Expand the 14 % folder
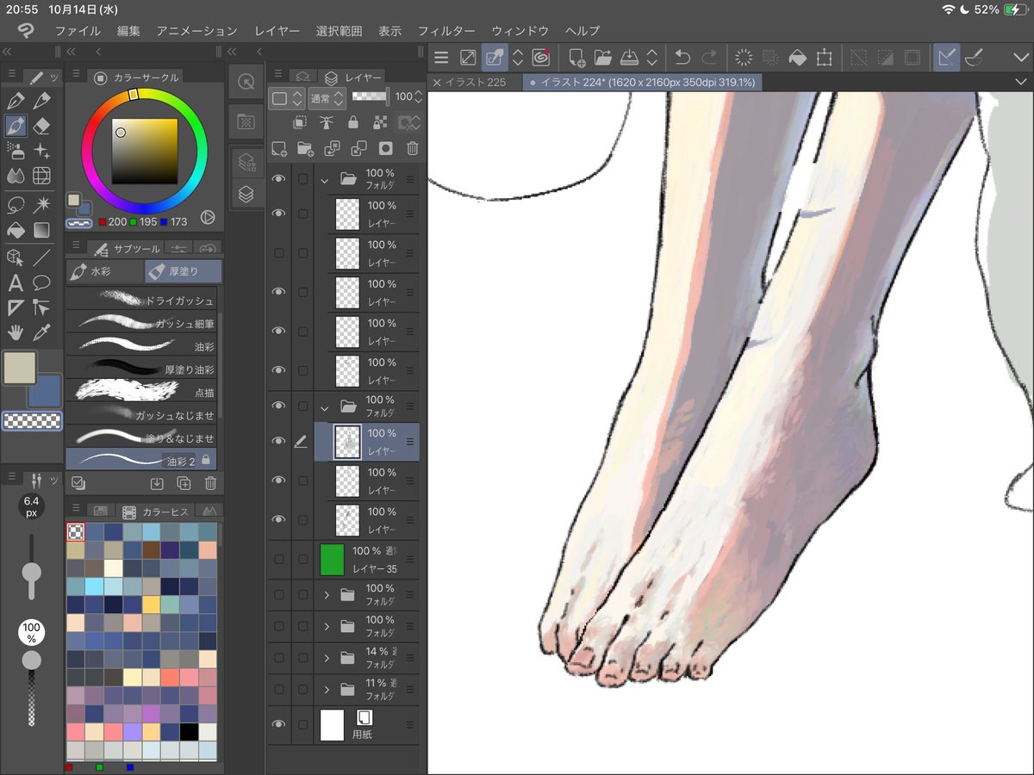The height and width of the screenshot is (775, 1034). point(327,658)
